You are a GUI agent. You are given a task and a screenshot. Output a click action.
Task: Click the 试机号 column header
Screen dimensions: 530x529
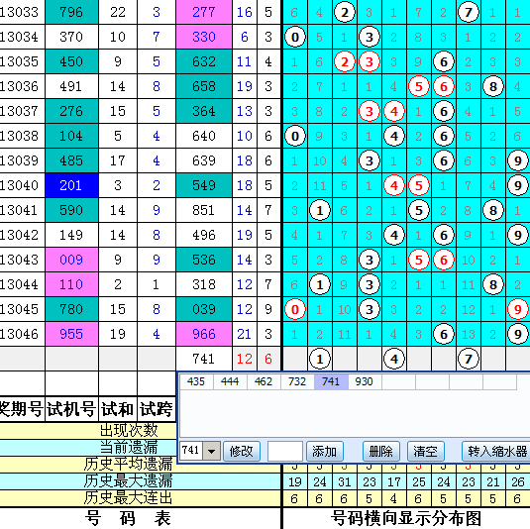pyautogui.click(x=71, y=409)
